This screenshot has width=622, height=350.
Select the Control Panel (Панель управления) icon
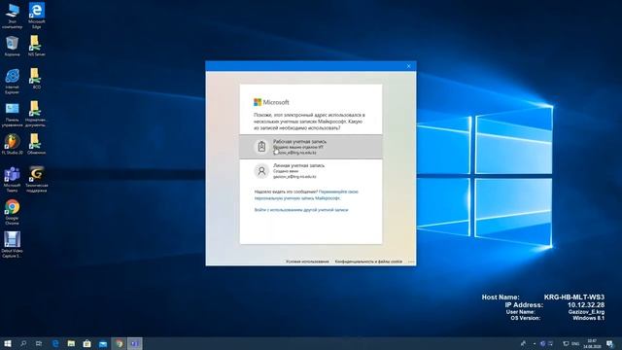pyautogui.click(x=12, y=115)
